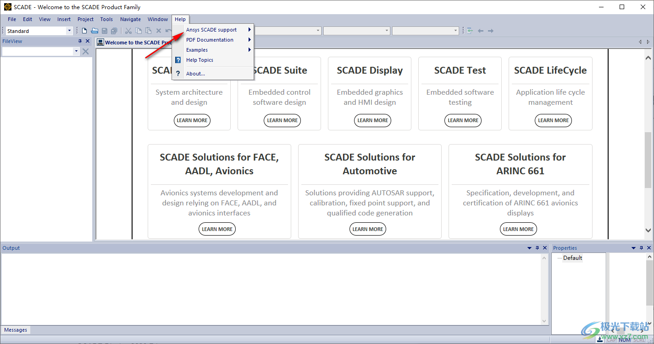Select Default item in Properties tree
The image size is (654, 344).
[573, 258]
